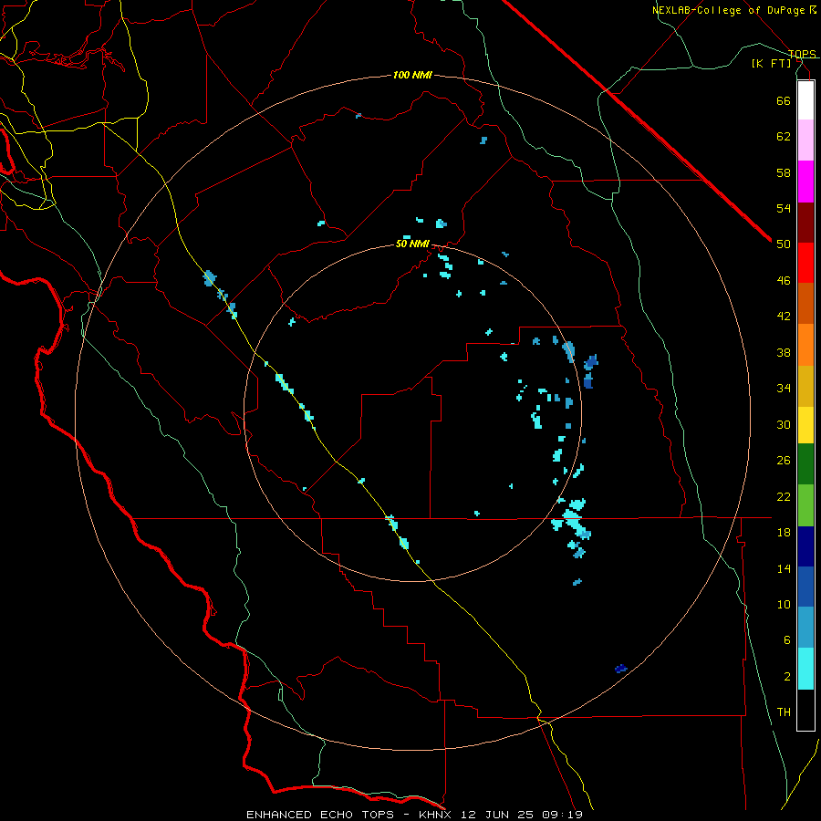Screen dimensions: 821x821
Task: Click the mustard gold legend swatch
Action: pos(805,385)
